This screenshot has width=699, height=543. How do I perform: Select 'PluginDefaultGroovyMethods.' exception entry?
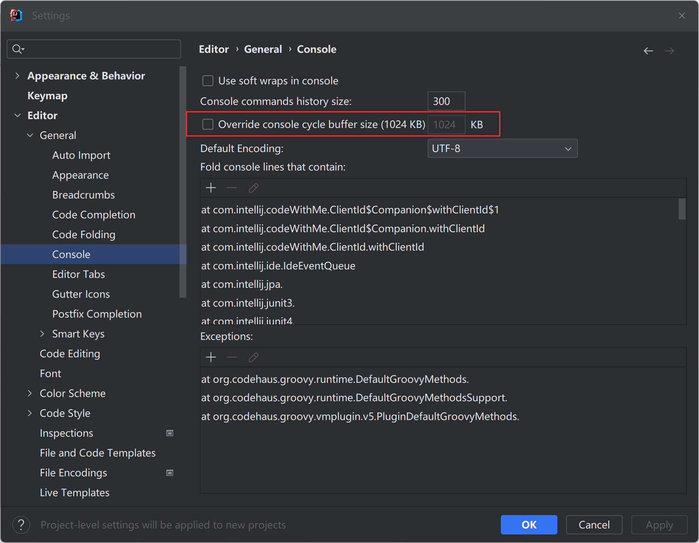(x=360, y=416)
